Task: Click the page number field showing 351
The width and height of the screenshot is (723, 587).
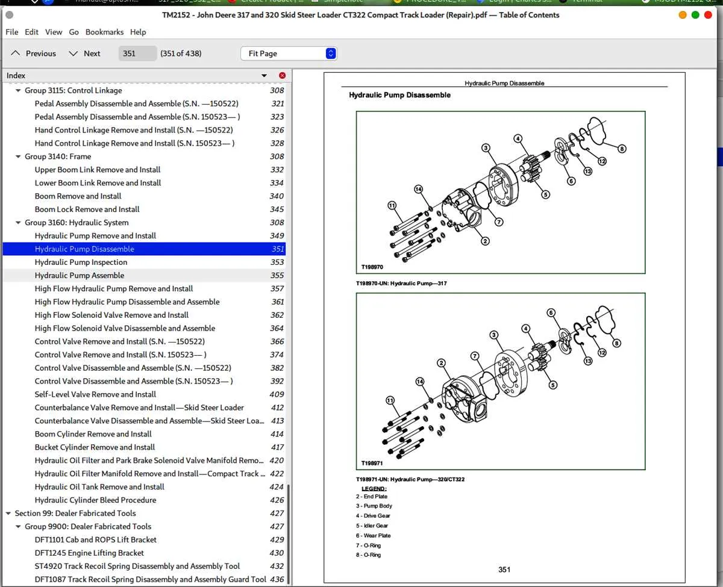Action: point(137,54)
